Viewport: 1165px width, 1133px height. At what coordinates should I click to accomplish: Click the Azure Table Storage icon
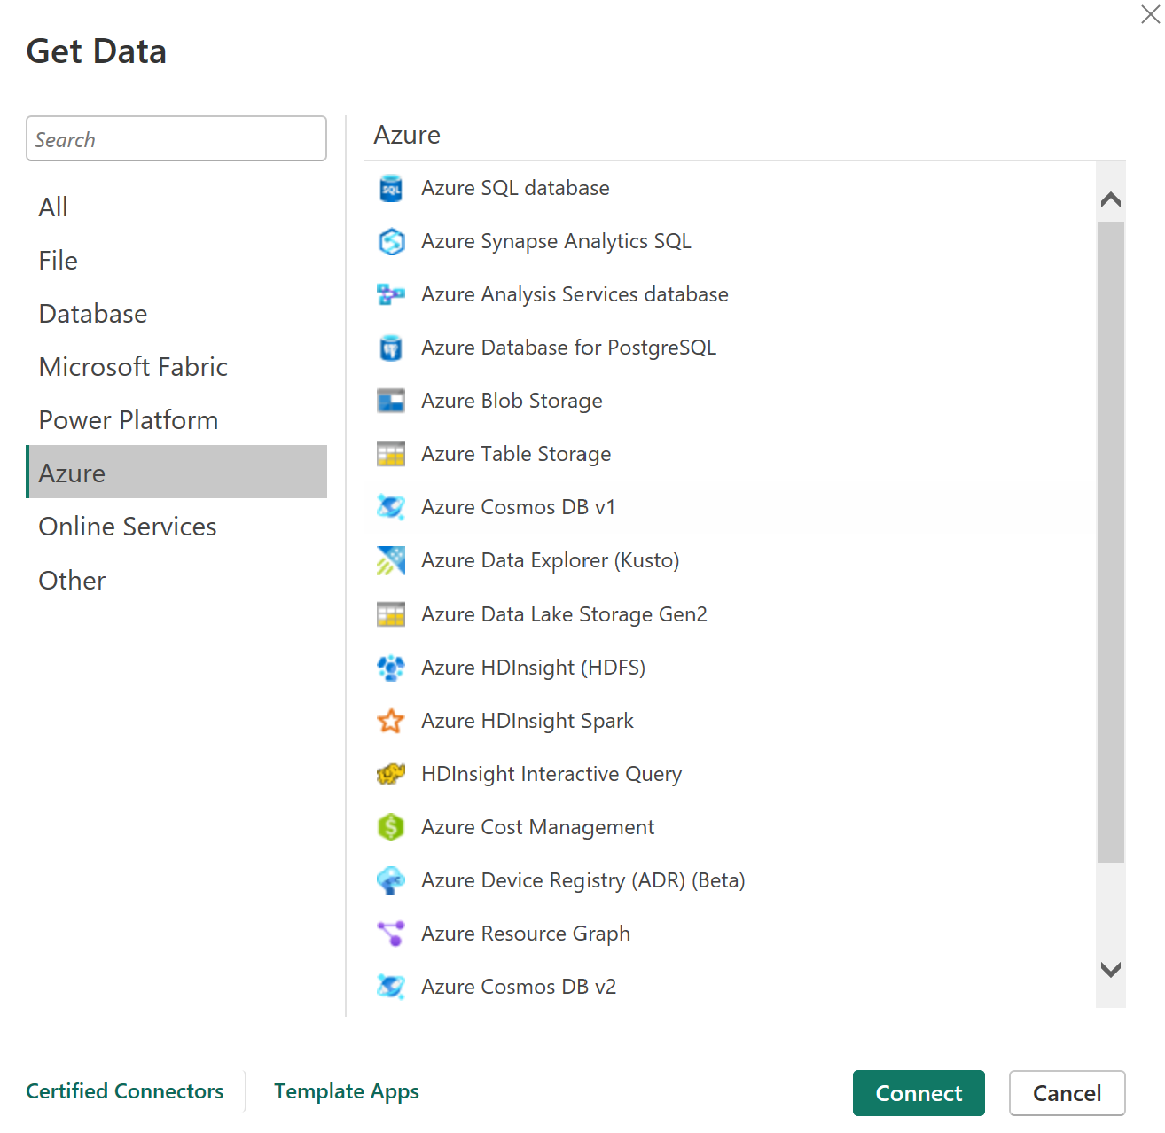391,455
